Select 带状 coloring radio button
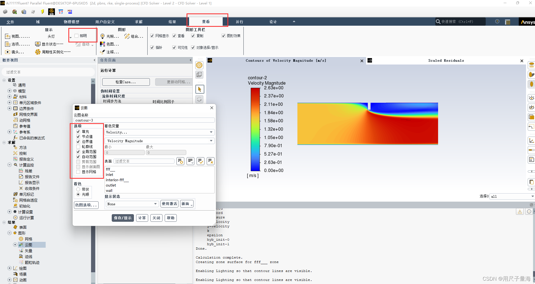 78,189
